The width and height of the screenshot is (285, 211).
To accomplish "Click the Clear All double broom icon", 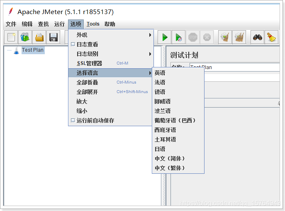I will (239, 37).
